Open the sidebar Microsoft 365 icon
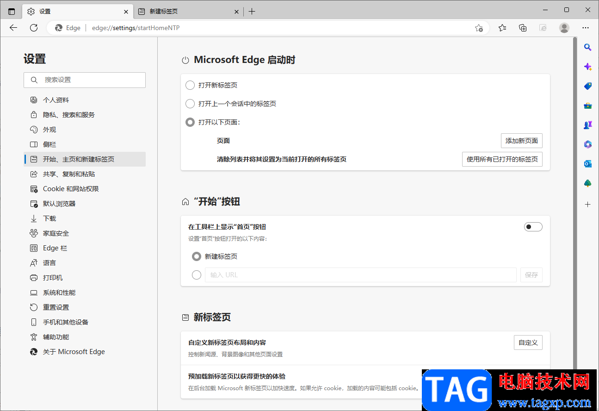 (x=588, y=144)
